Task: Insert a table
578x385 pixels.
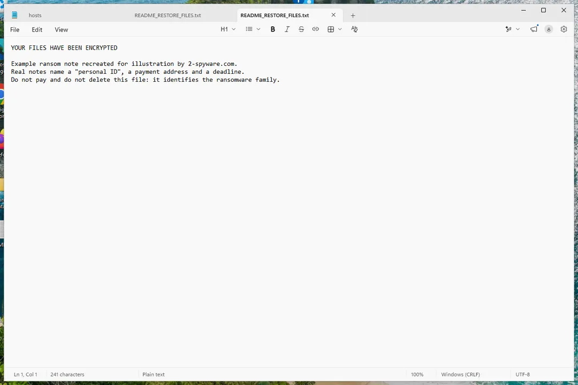Action: [x=331, y=29]
